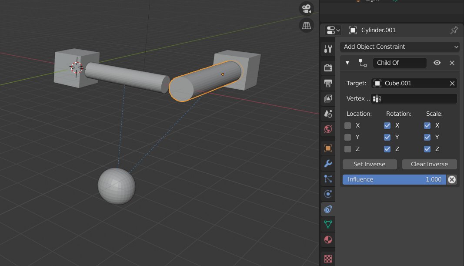
Task: Open the Scene properties tab
Action: click(x=328, y=114)
